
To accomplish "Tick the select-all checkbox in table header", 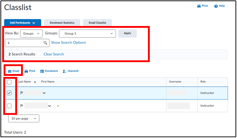I will tap(9, 82).
